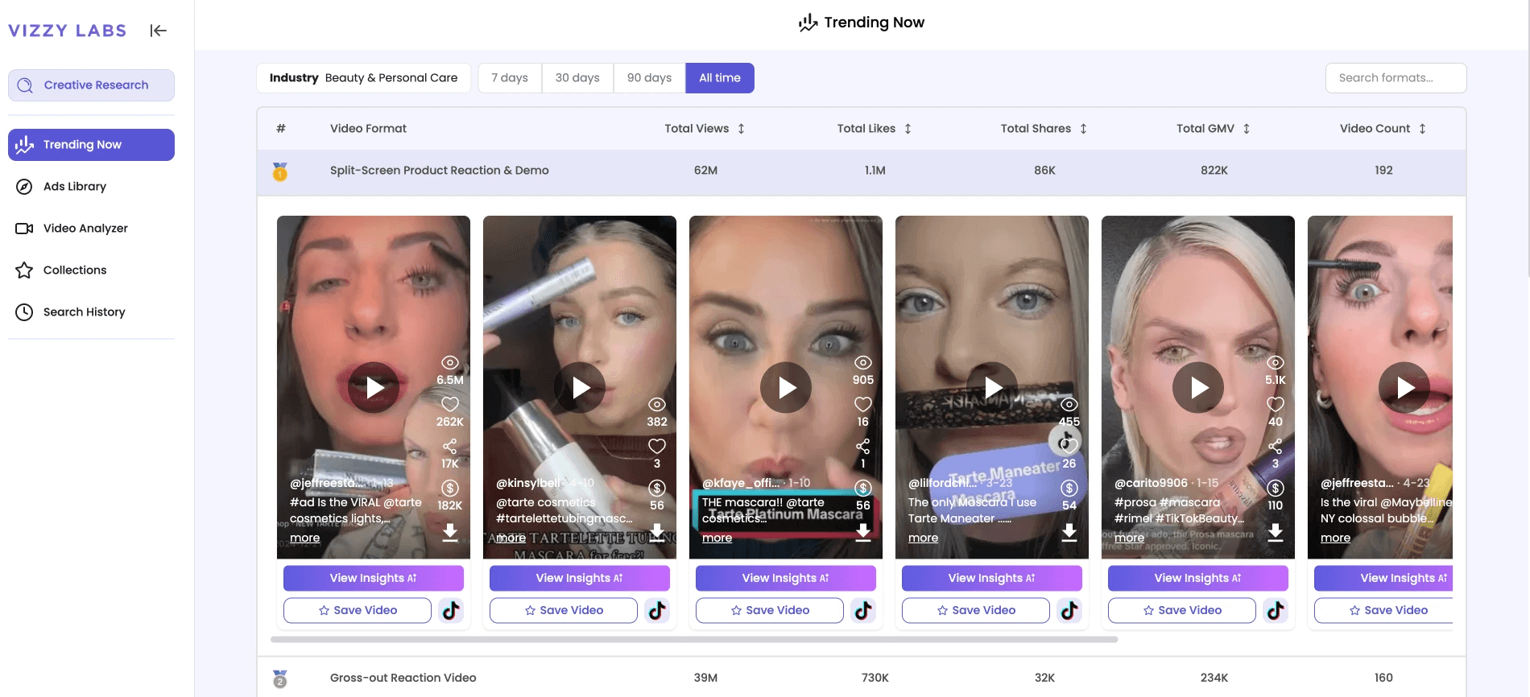
Task: Collapse the sidebar with the arrow icon
Action: coord(158,31)
